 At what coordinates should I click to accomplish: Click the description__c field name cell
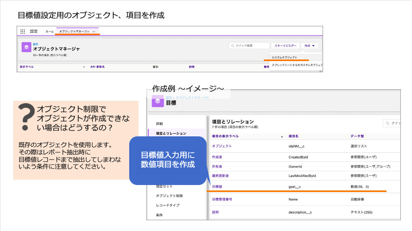point(300,212)
